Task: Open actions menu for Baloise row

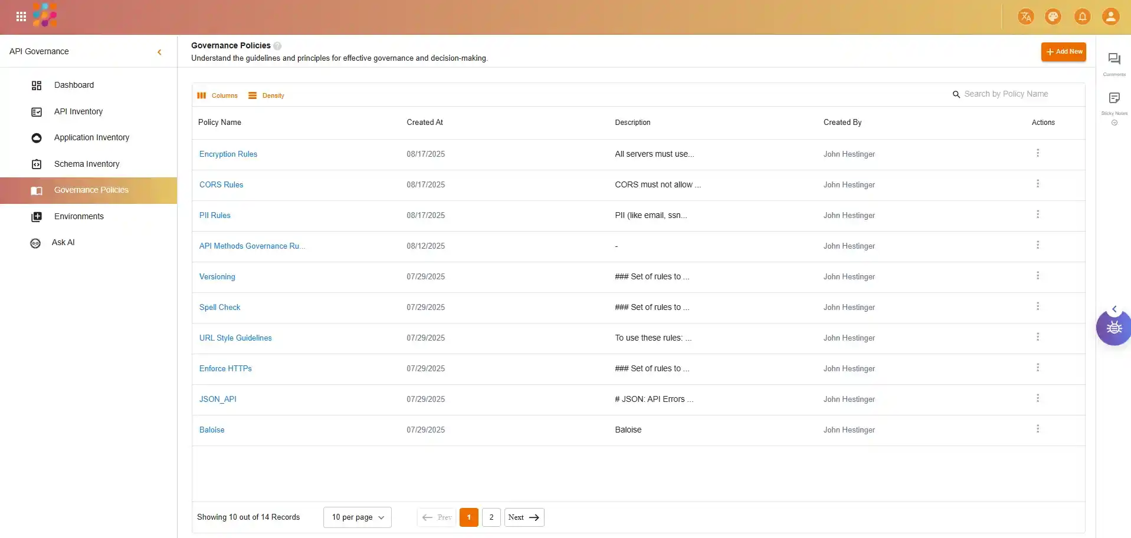Action: tap(1038, 429)
